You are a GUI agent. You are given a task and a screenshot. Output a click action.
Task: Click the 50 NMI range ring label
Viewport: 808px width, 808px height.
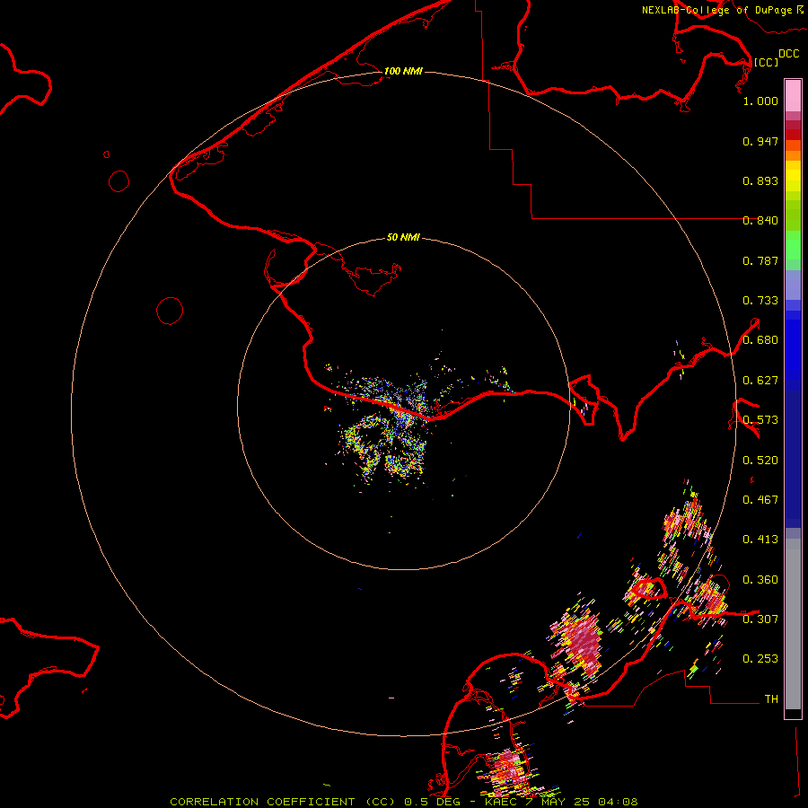403,238
